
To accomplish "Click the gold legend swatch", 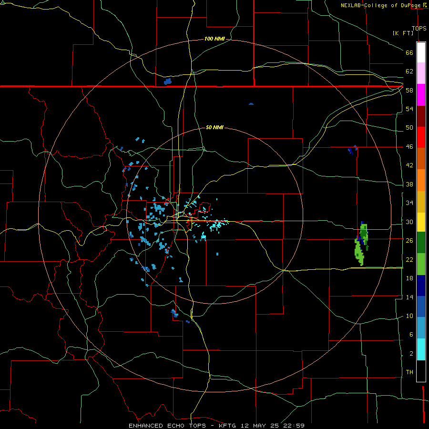I will (x=421, y=202).
